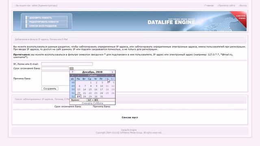Go to next month with single right arrow
Viewport: 260px width, 146px height.
pyautogui.click(x=106, y=75)
